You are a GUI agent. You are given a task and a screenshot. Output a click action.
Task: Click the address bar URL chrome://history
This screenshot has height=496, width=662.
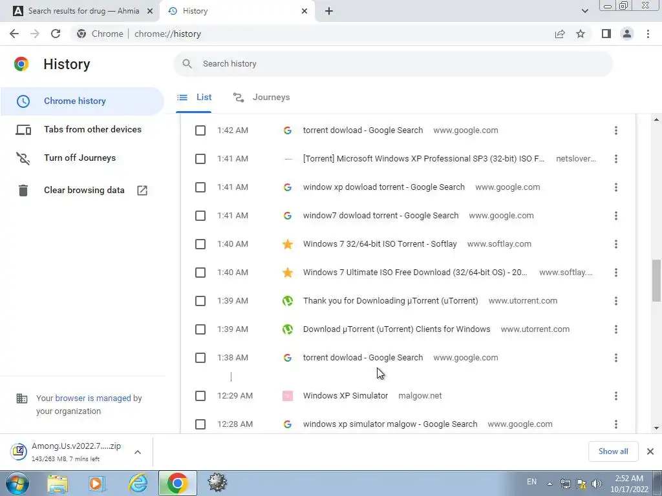(x=167, y=34)
